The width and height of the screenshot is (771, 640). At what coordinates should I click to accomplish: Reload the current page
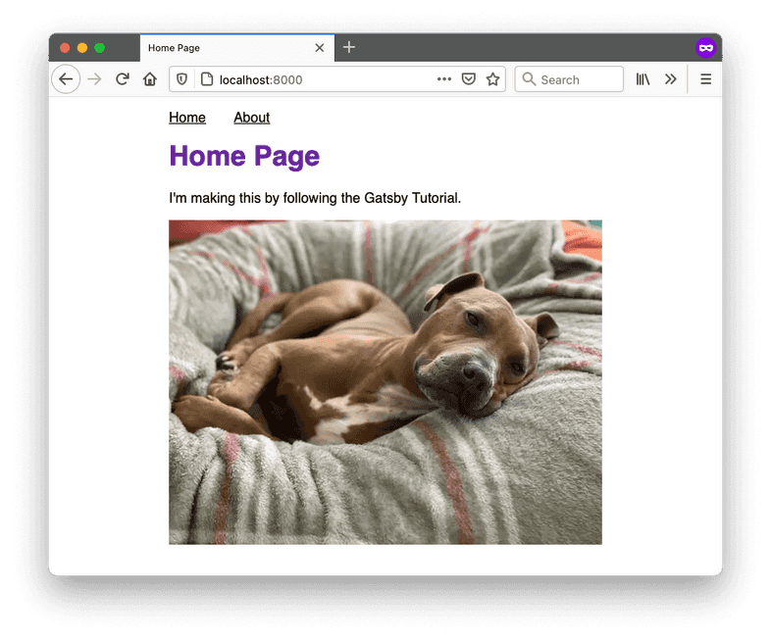pos(123,79)
